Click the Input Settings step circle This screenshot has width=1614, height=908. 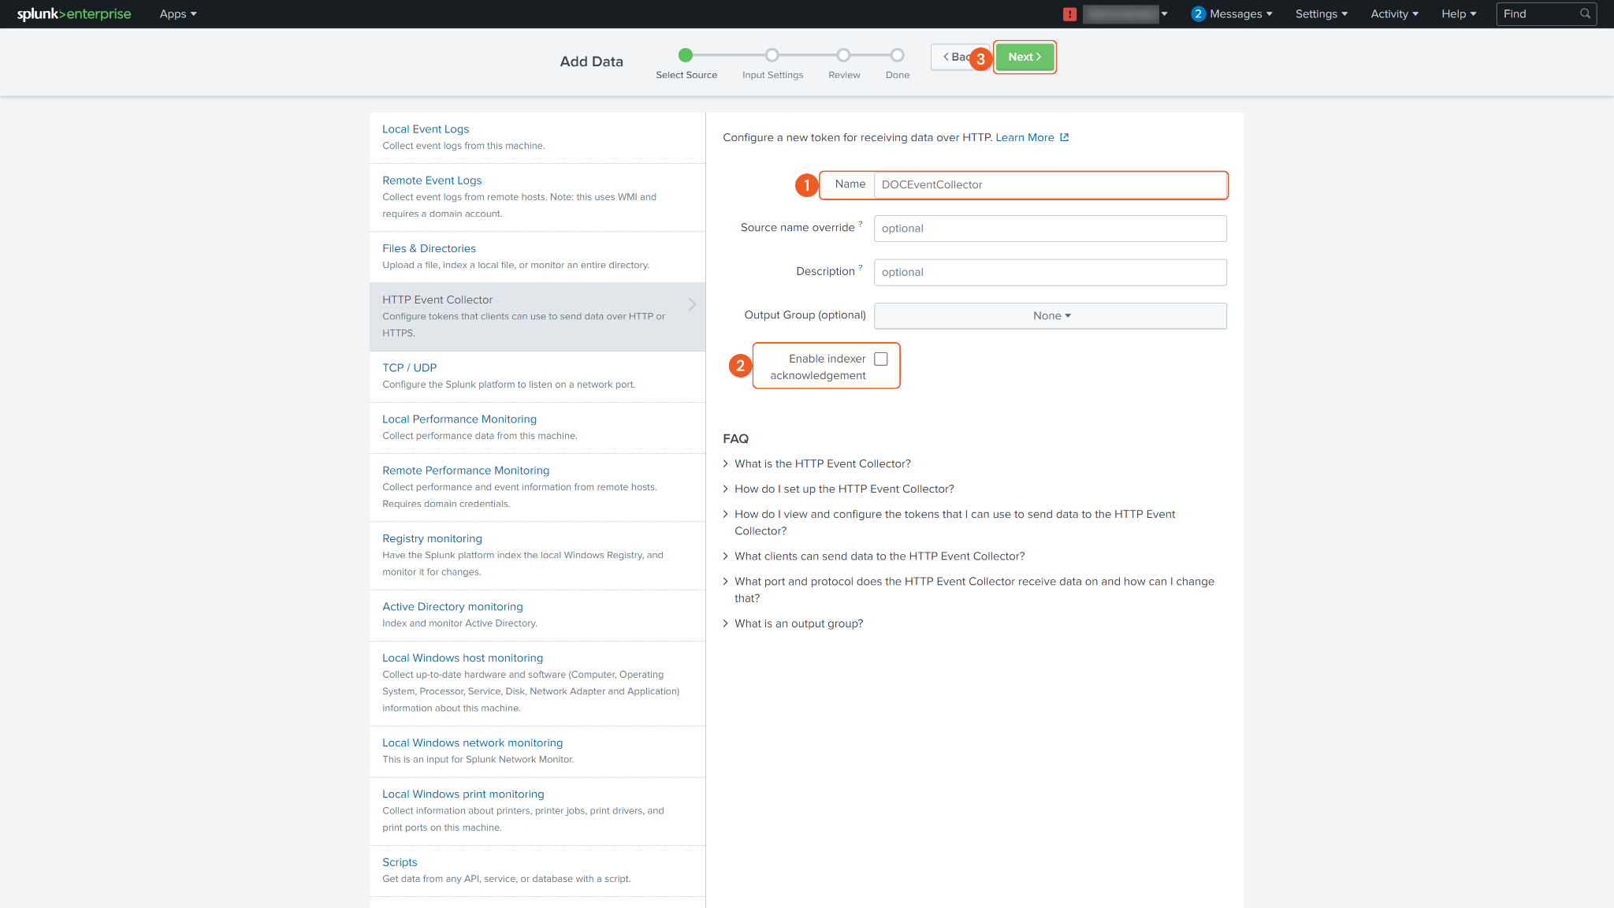click(x=772, y=55)
